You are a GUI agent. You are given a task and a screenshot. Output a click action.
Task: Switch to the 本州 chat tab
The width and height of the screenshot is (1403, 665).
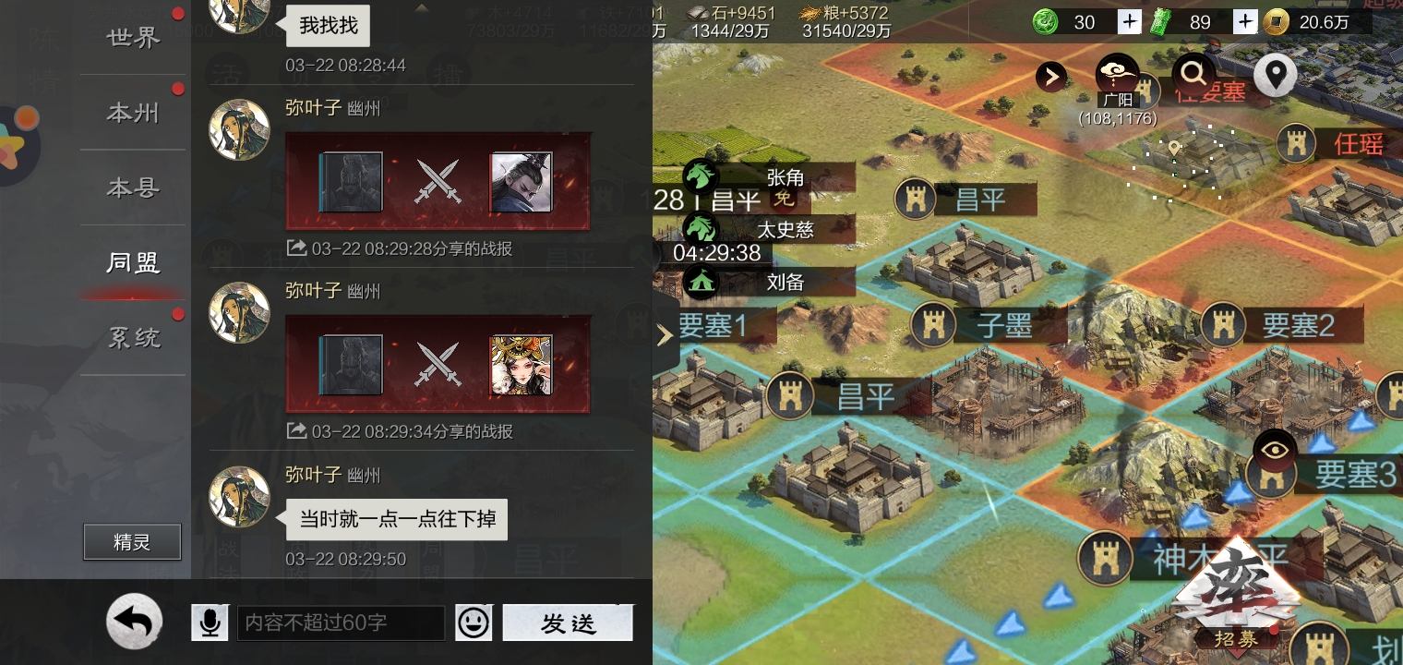click(134, 113)
